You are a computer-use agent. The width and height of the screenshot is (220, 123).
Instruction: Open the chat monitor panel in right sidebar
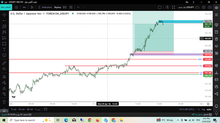pyautogui.click(x=216, y=25)
